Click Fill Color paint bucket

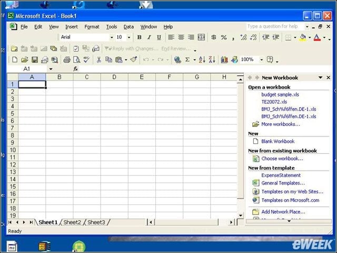click(303, 37)
